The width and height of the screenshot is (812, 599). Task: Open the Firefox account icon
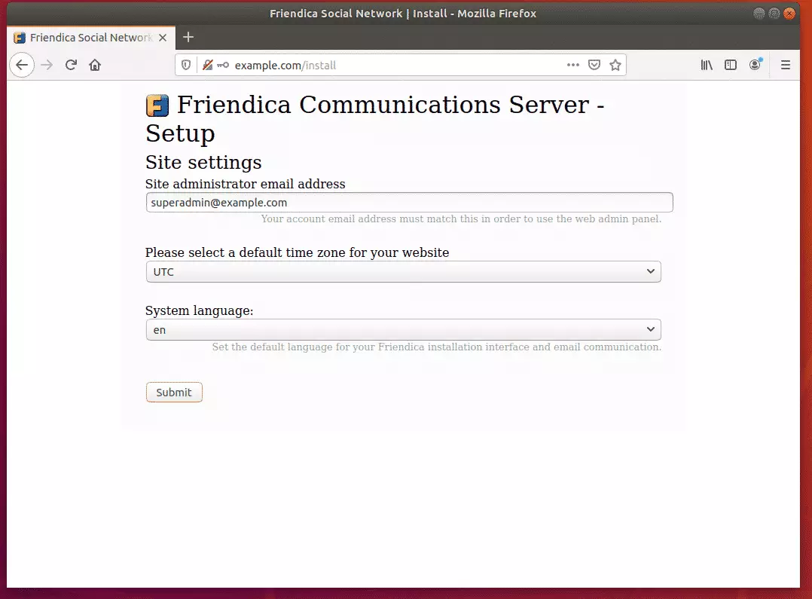click(x=756, y=65)
